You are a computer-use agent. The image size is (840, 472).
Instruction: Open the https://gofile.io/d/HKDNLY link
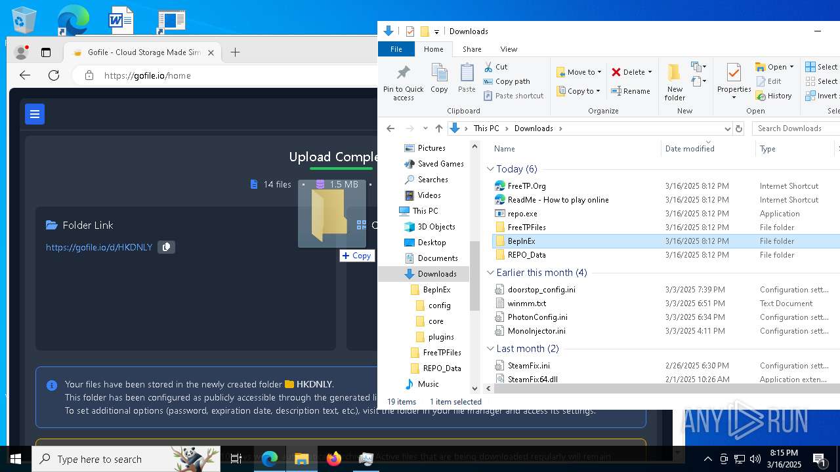pyautogui.click(x=99, y=247)
